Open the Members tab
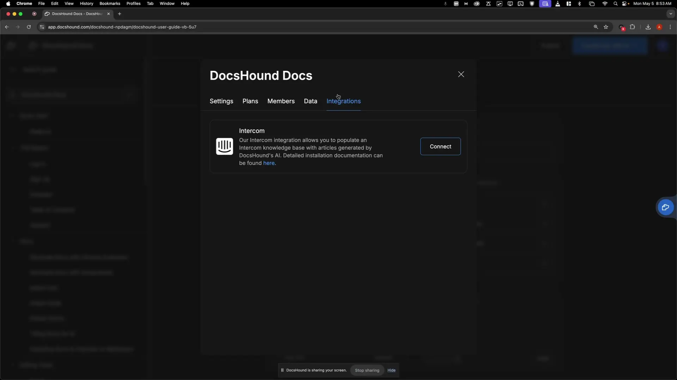 tap(281, 101)
